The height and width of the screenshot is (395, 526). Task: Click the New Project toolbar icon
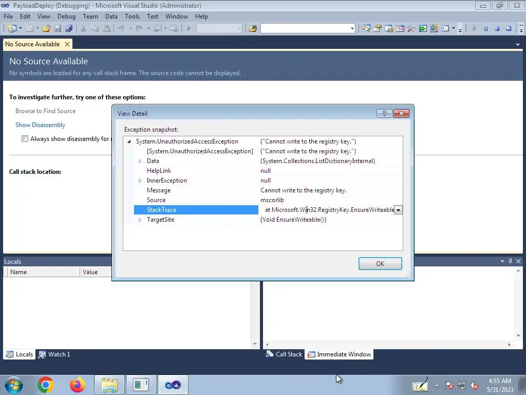click(12, 29)
